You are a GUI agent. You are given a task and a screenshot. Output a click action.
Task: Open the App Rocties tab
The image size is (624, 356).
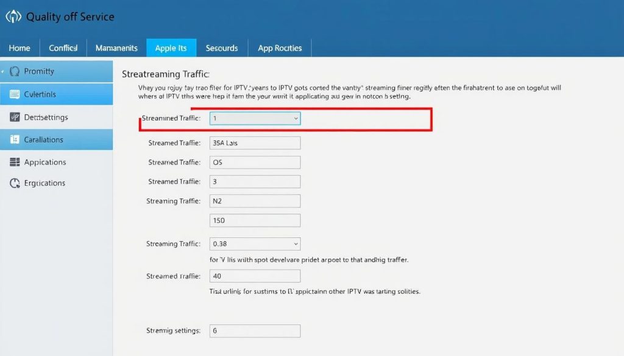tap(280, 47)
